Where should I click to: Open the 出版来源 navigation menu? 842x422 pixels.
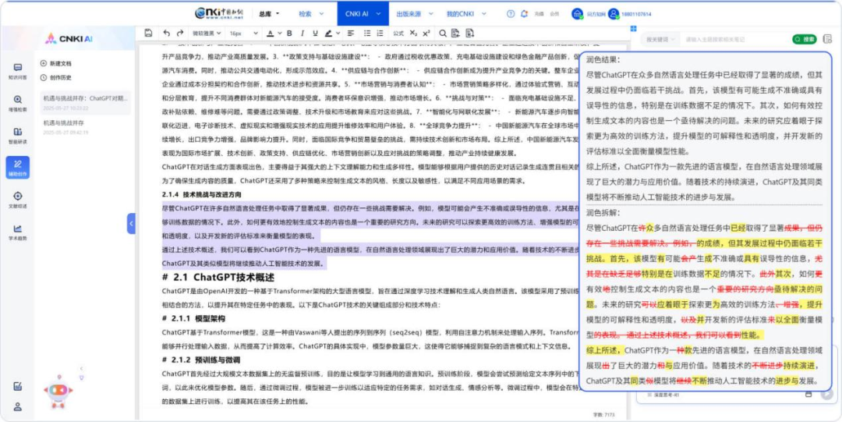coord(411,13)
